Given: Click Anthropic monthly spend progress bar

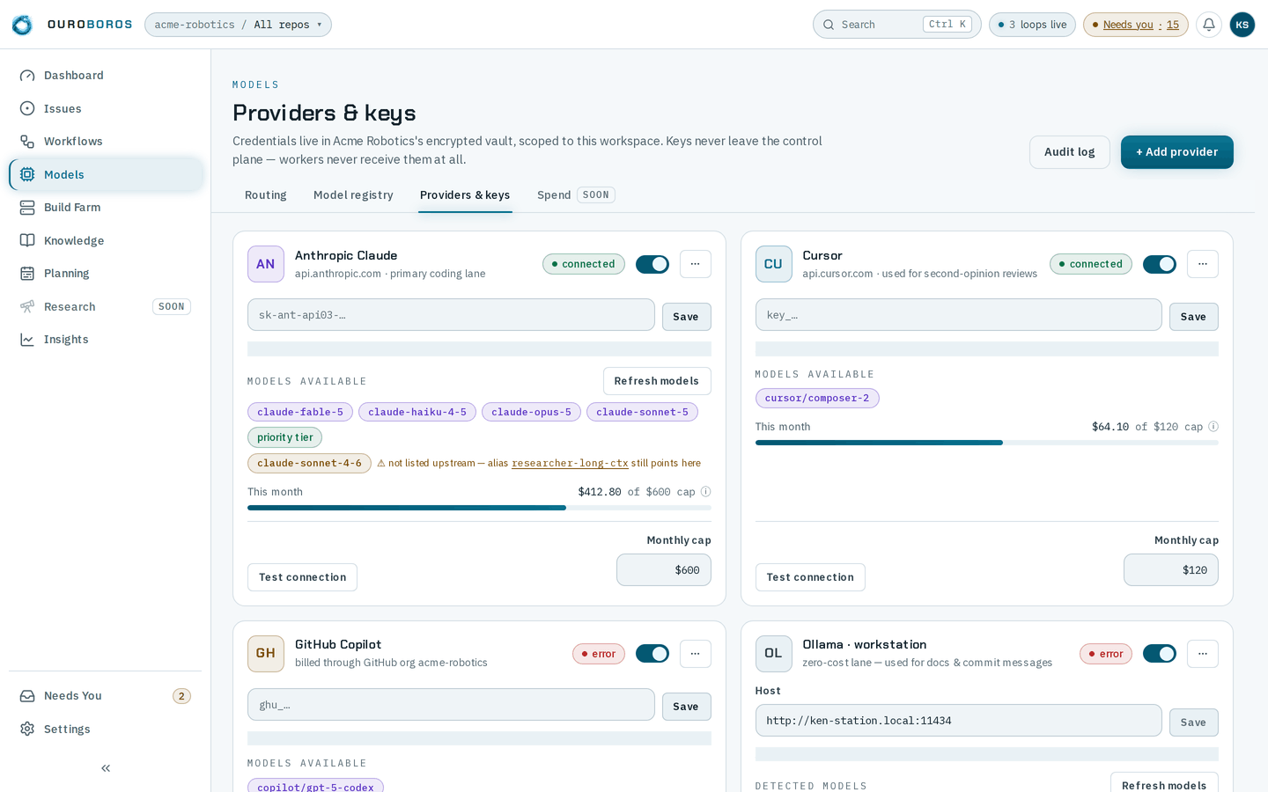Looking at the screenshot, I should point(479,508).
